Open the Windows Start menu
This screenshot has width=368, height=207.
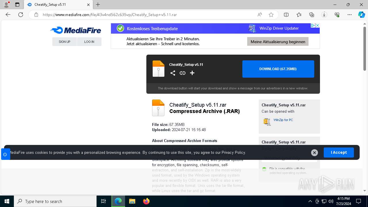(x=7, y=201)
